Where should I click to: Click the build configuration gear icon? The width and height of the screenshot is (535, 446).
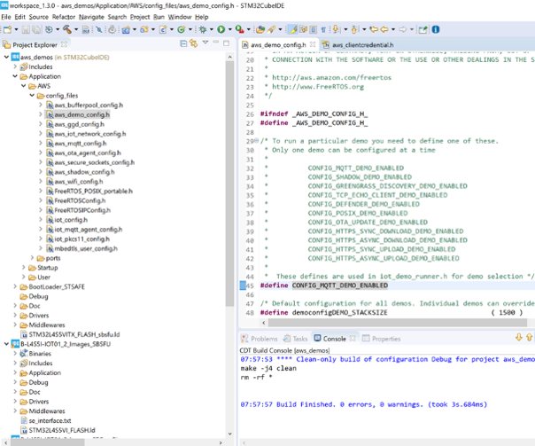pos(49,30)
